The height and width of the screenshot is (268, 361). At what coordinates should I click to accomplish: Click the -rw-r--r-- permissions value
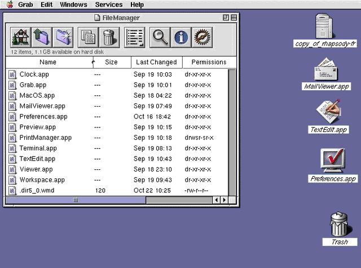[196, 190]
